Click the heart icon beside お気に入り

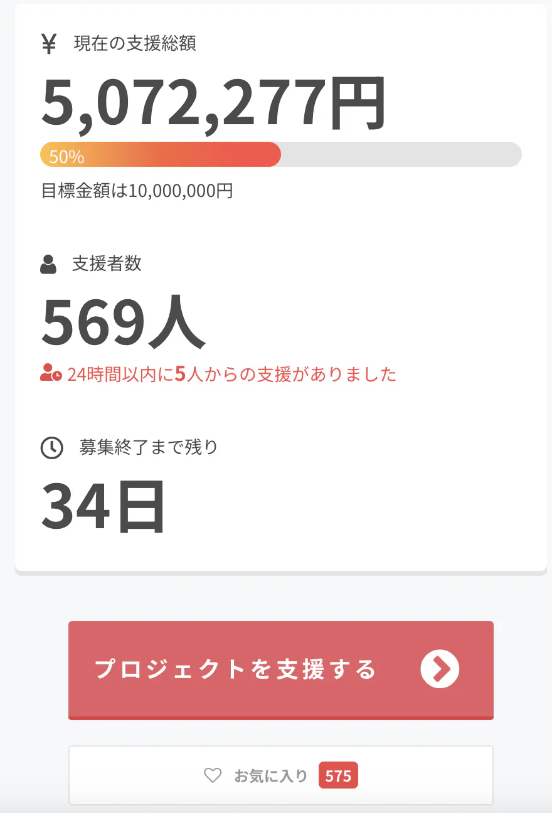(213, 776)
